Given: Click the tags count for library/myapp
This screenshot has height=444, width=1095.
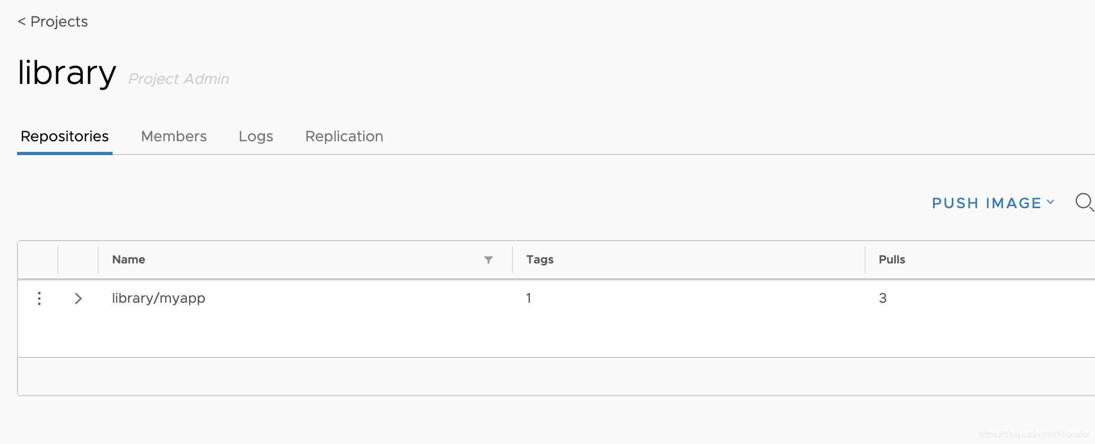Looking at the screenshot, I should pos(529,298).
